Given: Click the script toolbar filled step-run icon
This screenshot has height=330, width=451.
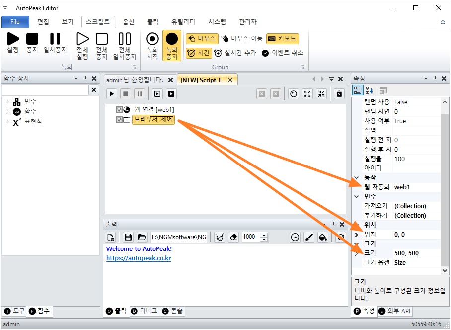Looking at the screenshot, I should [171, 94].
